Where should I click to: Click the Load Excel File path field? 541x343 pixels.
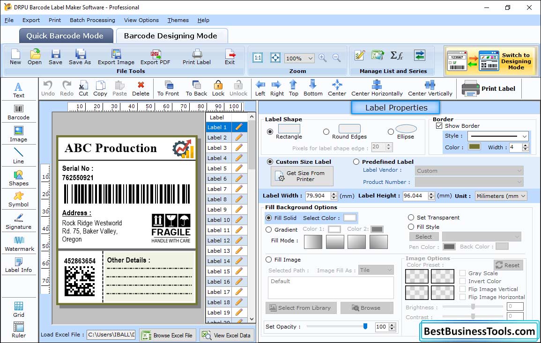[111, 335]
